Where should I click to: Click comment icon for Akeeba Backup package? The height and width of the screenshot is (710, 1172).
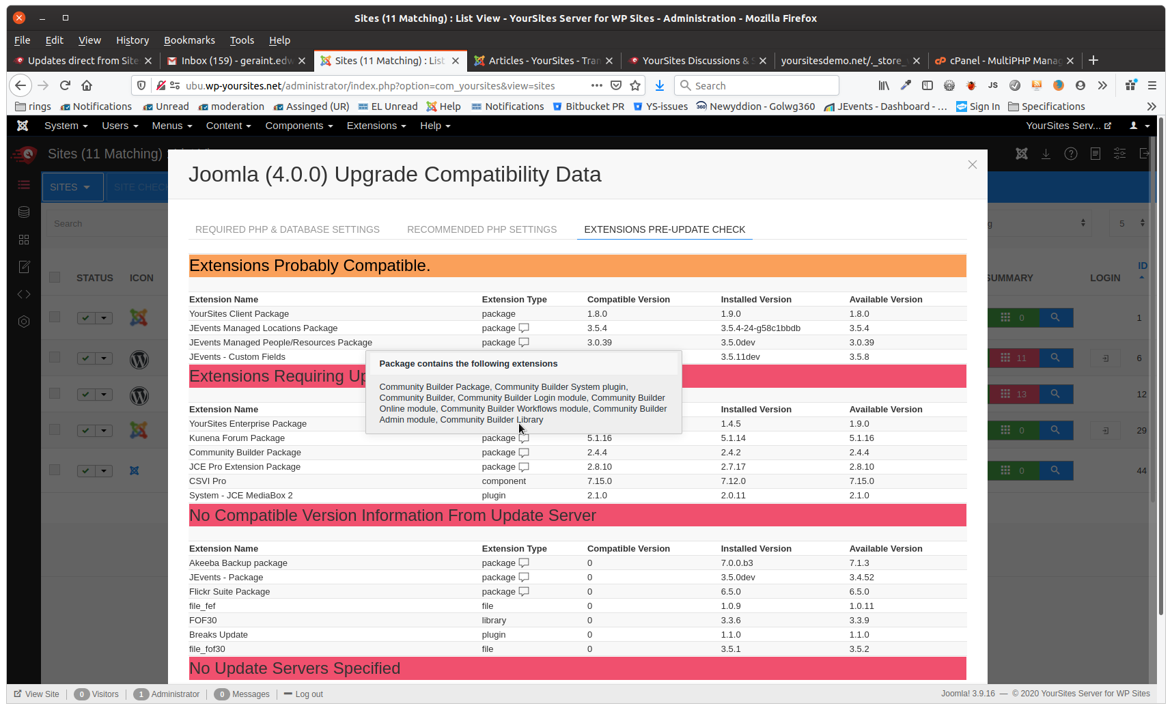pos(524,563)
